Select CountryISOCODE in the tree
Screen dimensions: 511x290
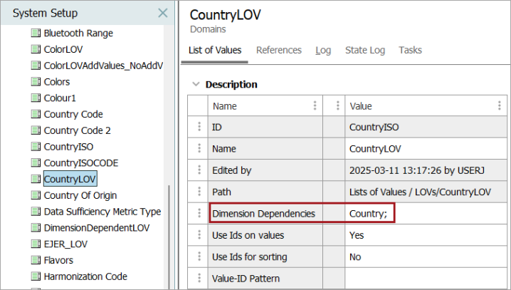pos(81,162)
